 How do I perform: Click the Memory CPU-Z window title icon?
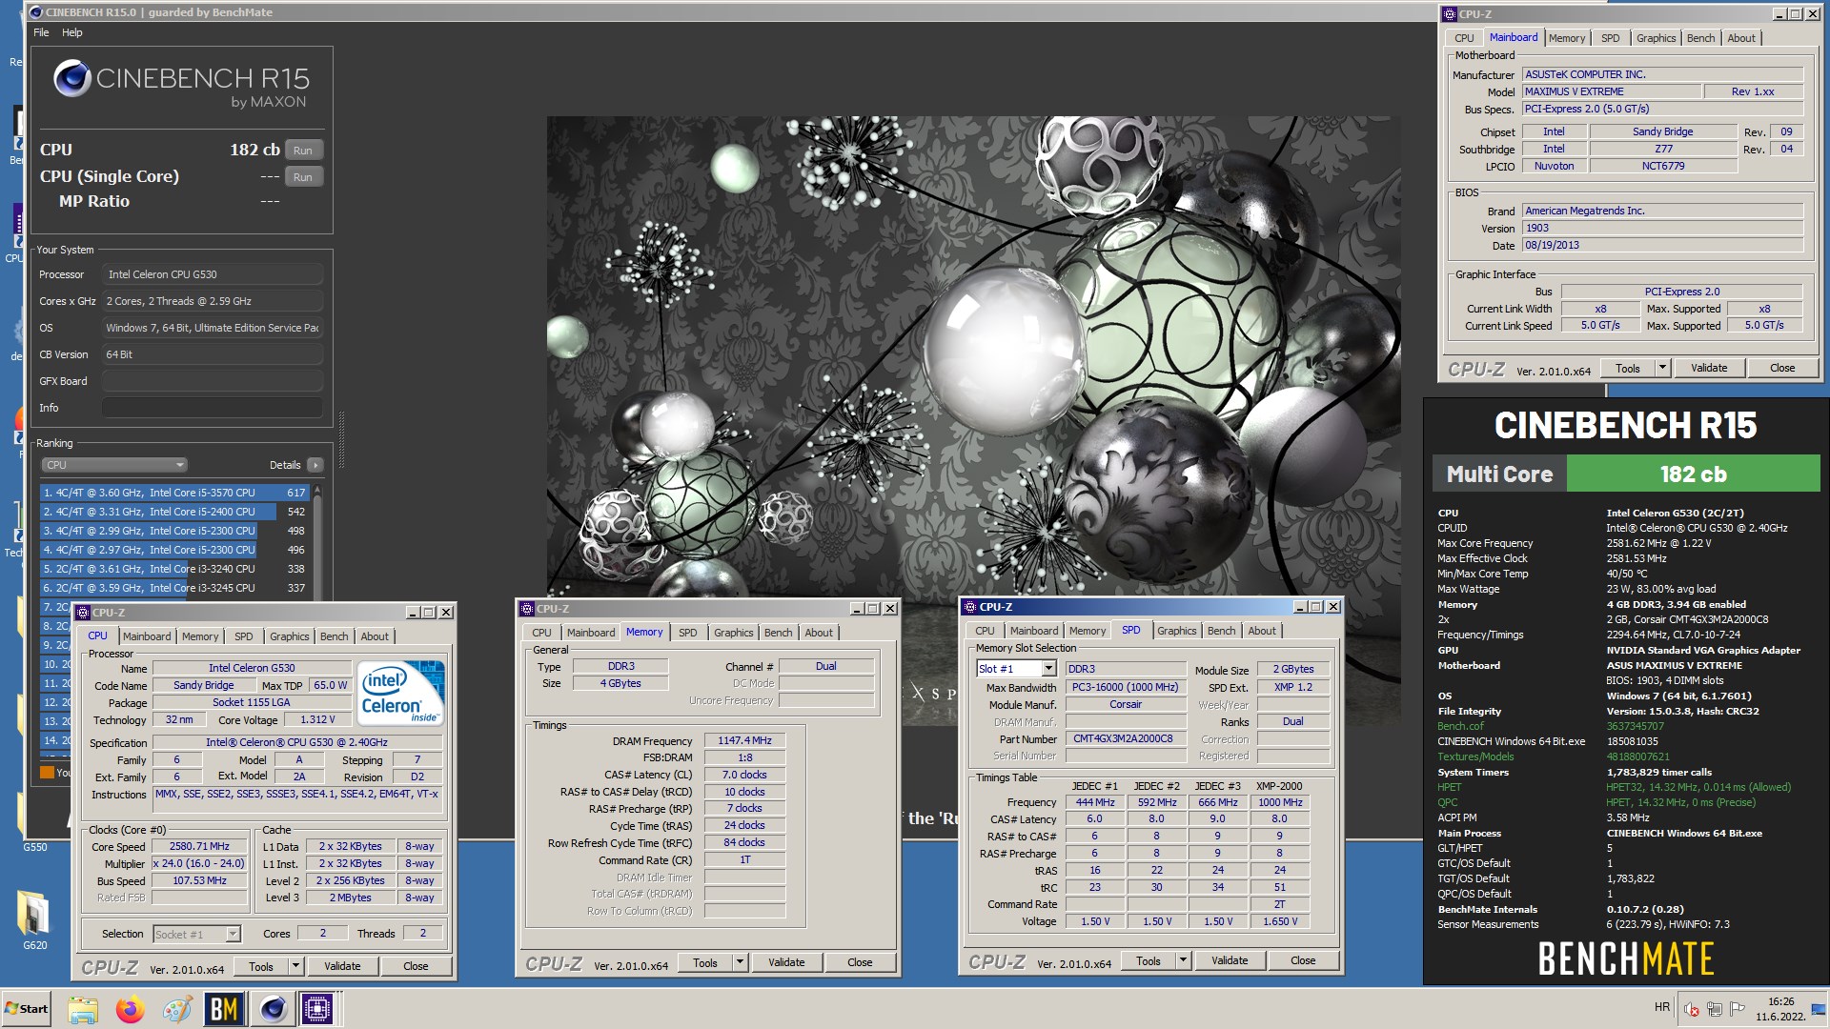pyautogui.click(x=526, y=608)
